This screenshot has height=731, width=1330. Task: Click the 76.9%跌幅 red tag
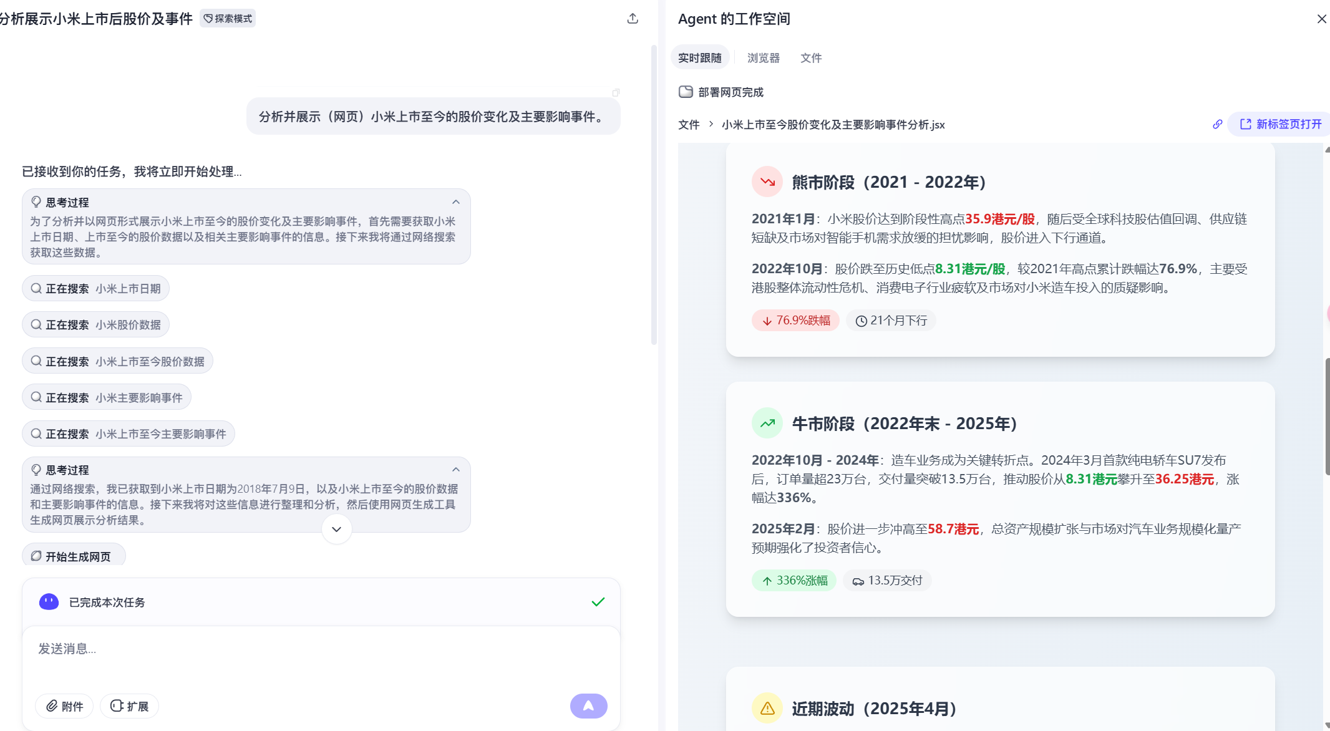tap(795, 321)
